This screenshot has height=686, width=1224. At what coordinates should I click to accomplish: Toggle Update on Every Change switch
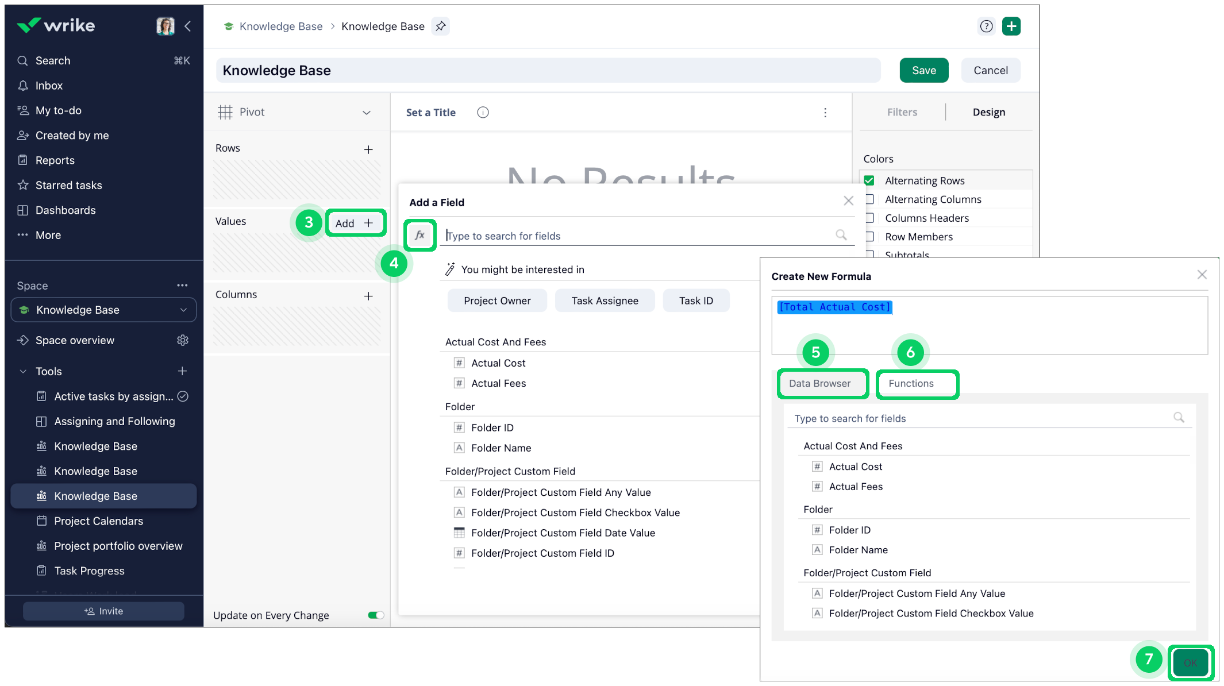click(x=376, y=615)
